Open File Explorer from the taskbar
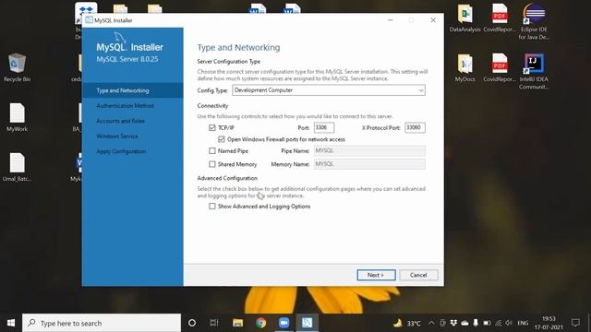 238,323
